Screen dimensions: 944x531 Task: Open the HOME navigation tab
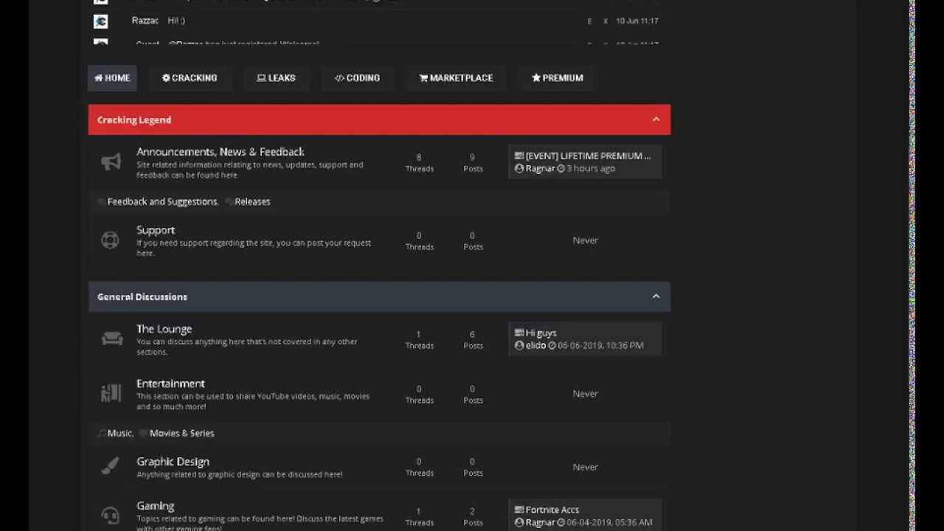coord(112,77)
